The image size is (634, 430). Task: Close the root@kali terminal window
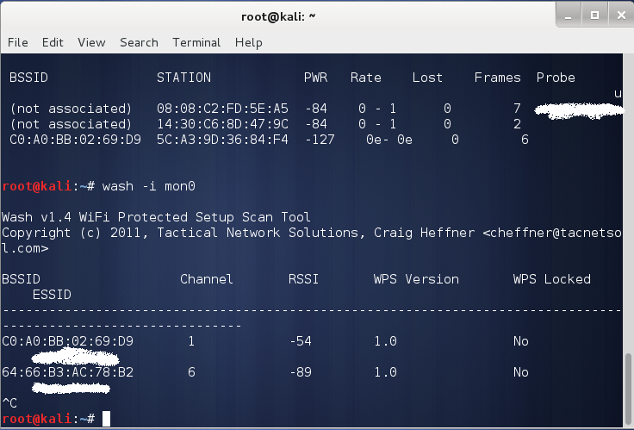621,15
